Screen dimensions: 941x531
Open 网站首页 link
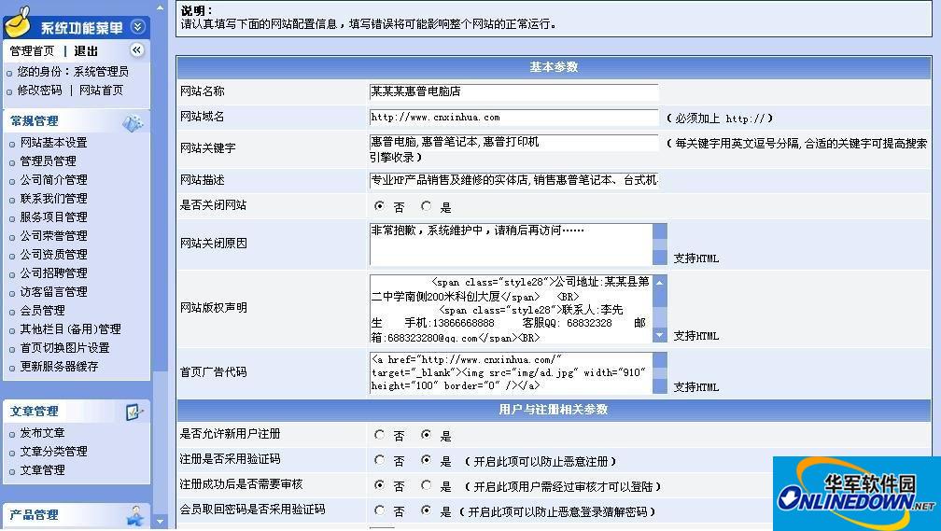click(102, 90)
